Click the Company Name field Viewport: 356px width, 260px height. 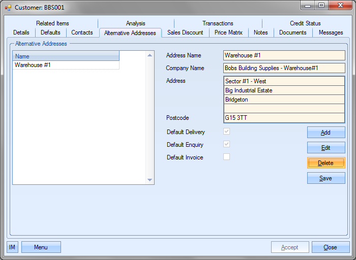pyautogui.click(x=284, y=68)
